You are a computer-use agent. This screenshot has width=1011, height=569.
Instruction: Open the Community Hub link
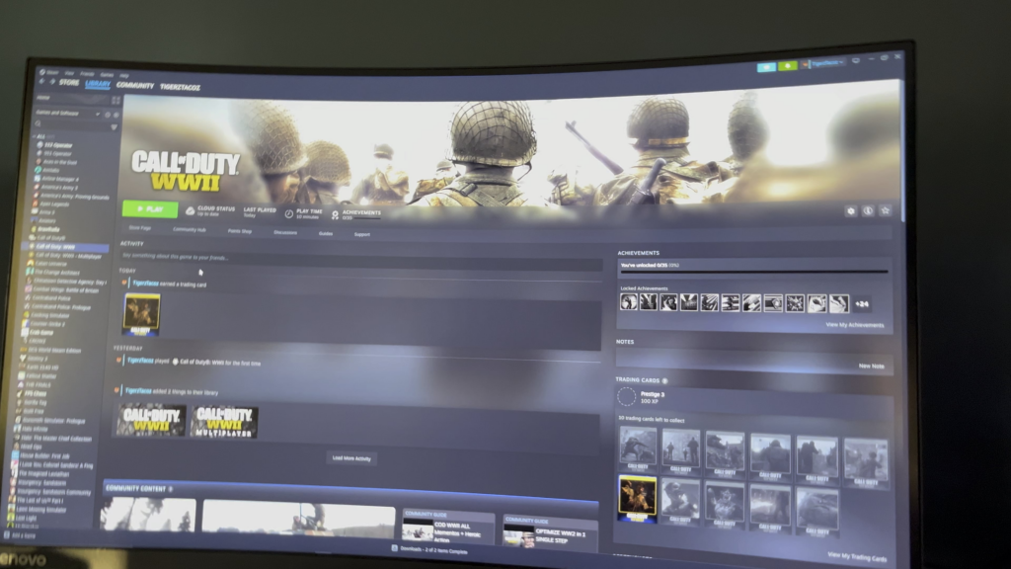[x=189, y=229]
